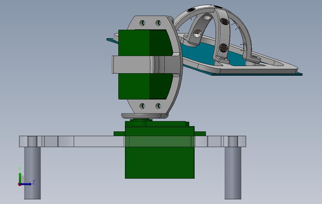322x204 pixels.
Task: Pick the bottom-left mounting hole of the bracket
Action: (142, 106)
